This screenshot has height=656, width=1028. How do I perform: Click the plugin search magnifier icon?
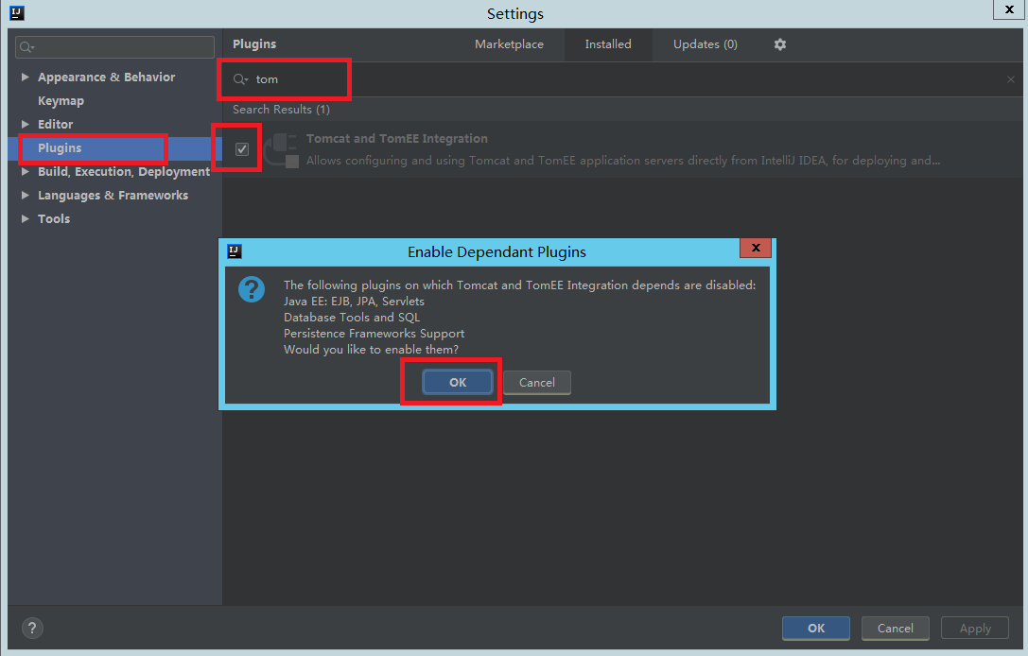pyautogui.click(x=240, y=79)
